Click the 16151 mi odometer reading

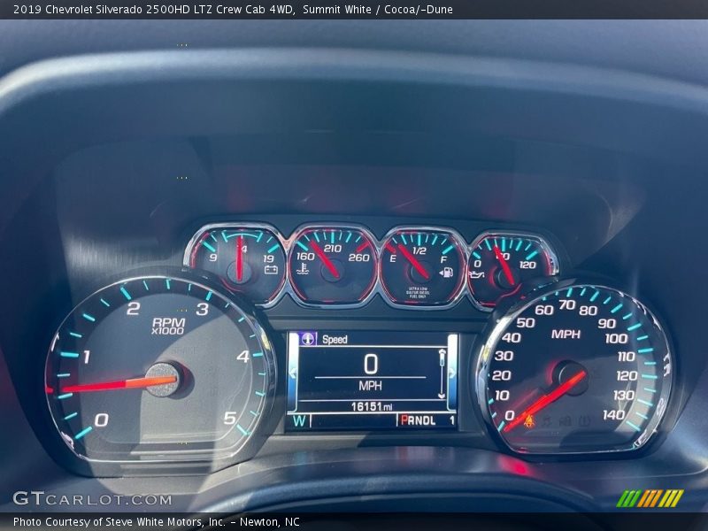371,406
